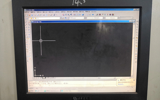
Task: Select the Erase tool in modify toolbar
Action: (29, 22)
